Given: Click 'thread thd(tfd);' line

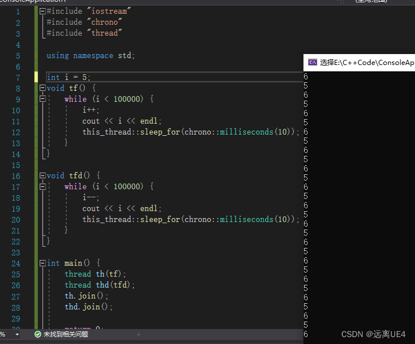Looking at the screenshot, I should 100,285.
